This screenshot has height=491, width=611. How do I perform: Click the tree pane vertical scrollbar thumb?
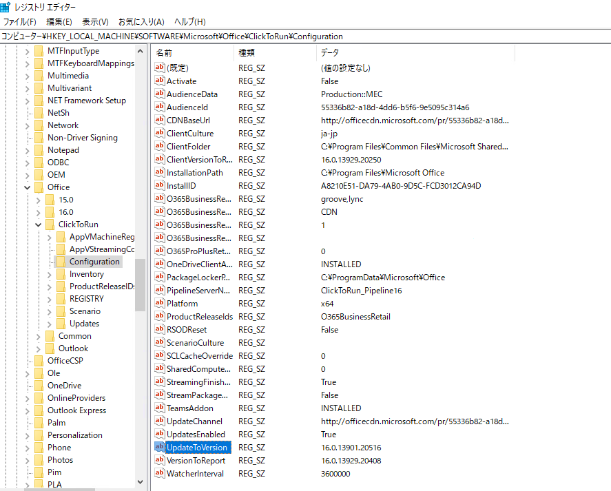point(141,285)
